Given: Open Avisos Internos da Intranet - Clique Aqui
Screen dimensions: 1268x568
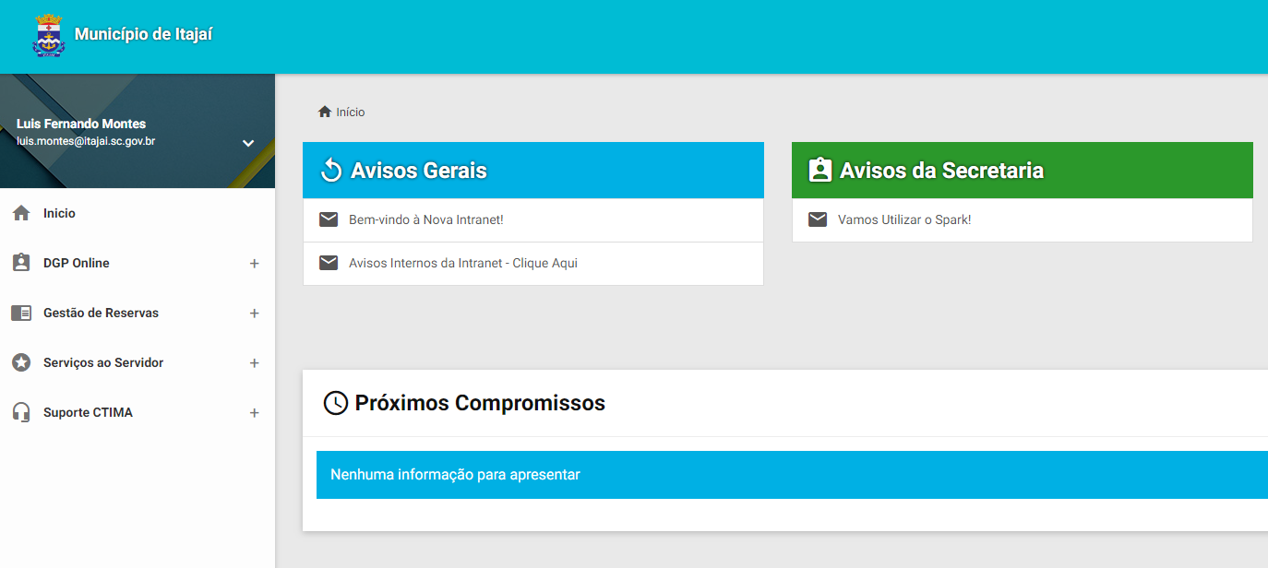Looking at the screenshot, I should tap(462, 263).
